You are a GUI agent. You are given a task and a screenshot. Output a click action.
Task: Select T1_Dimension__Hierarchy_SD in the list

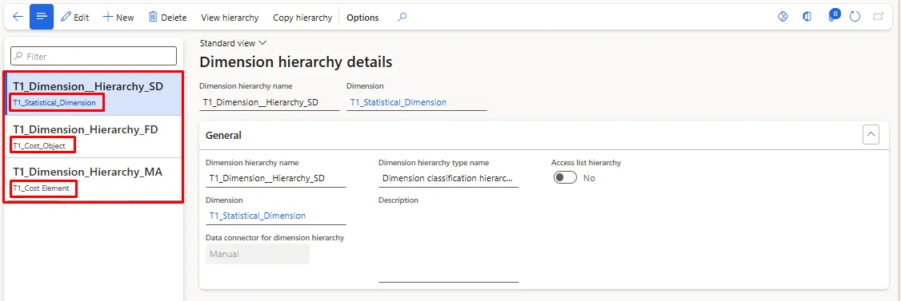(x=94, y=94)
